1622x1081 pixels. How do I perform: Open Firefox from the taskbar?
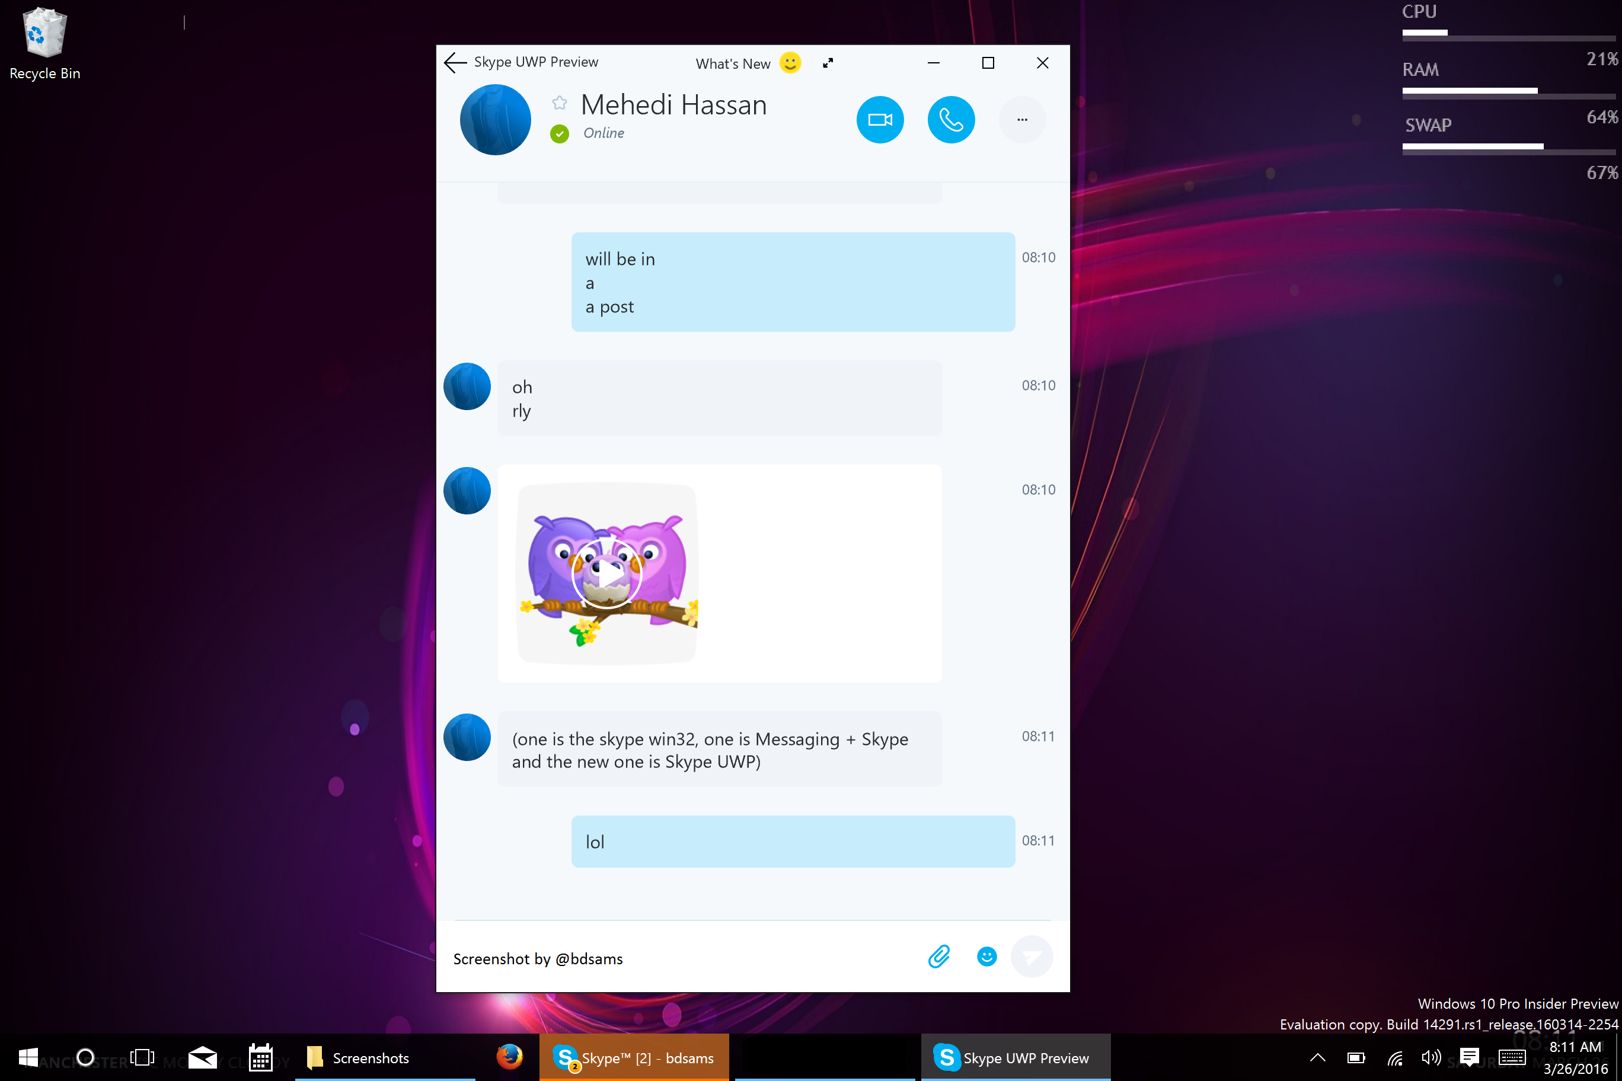pyautogui.click(x=510, y=1057)
